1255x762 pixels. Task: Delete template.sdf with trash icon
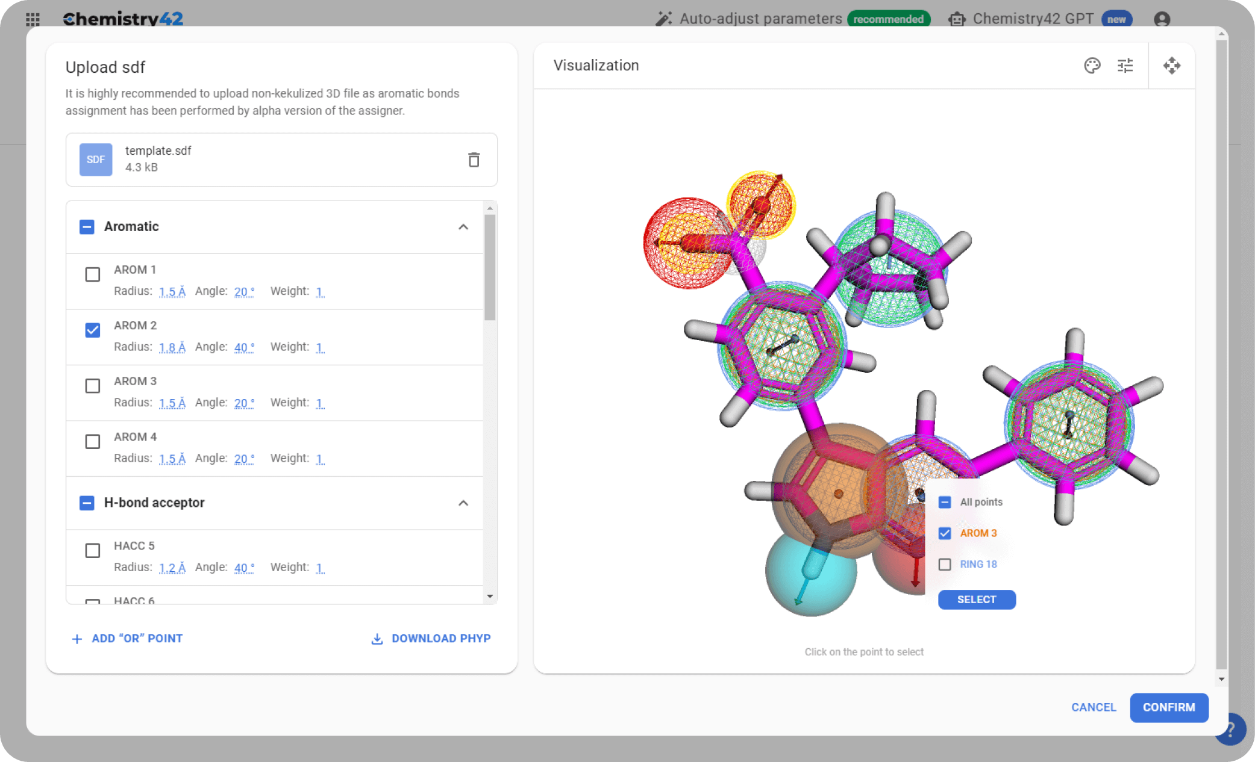pos(474,160)
